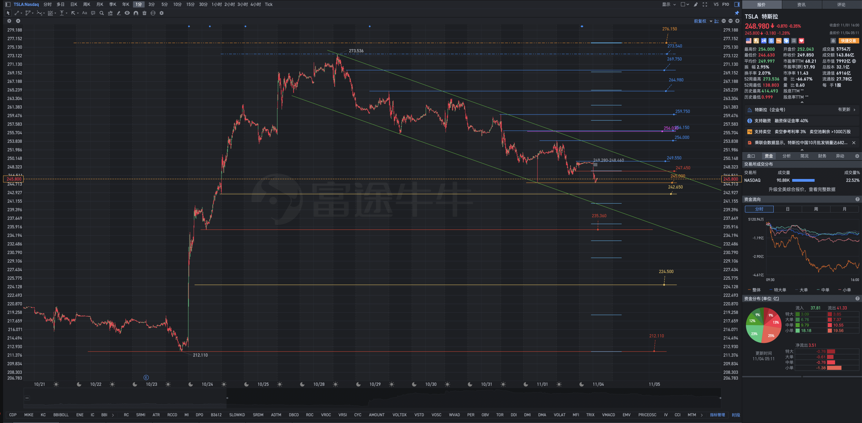Expand the indicator list right chevron after BBI

point(113,415)
